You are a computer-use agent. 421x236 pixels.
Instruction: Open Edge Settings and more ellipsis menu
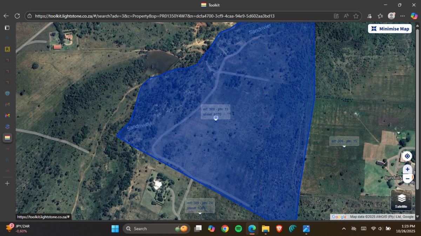pos(402,16)
